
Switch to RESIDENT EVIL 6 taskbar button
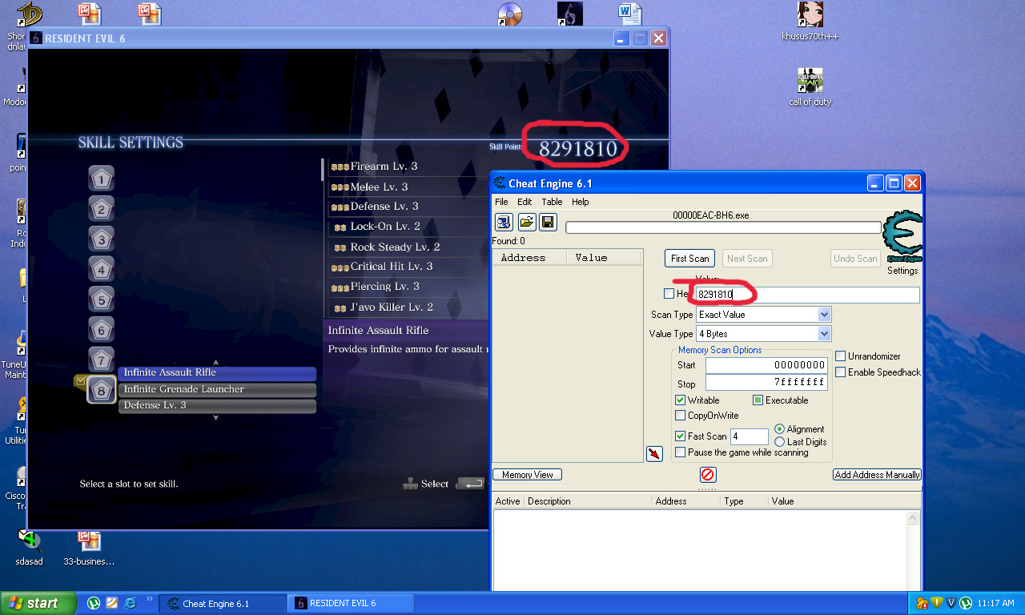[351, 603]
